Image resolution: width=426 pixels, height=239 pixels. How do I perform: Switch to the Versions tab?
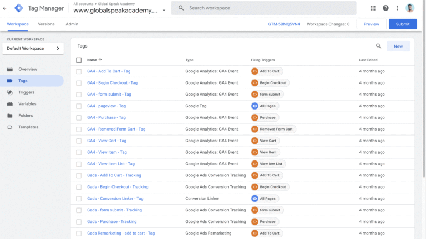click(x=46, y=24)
